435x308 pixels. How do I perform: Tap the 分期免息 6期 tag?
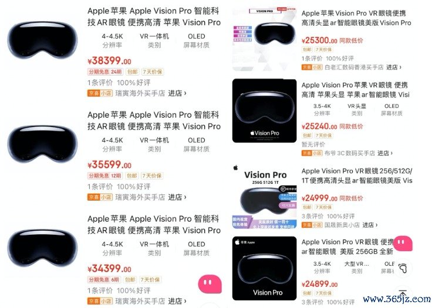point(104,280)
